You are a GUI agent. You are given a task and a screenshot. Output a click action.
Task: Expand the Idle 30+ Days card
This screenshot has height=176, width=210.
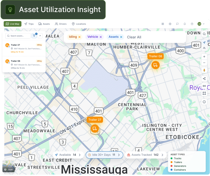104,155
